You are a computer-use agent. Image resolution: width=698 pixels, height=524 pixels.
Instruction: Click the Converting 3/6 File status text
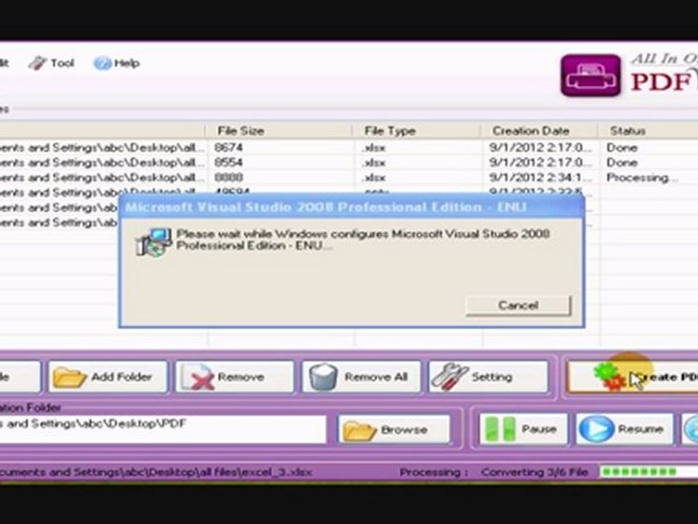[x=534, y=472]
